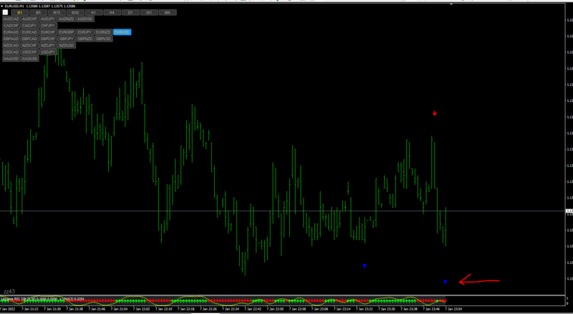573x314 pixels.
Task: Go to USDJPY symbol
Action: (x=48, y=52)
